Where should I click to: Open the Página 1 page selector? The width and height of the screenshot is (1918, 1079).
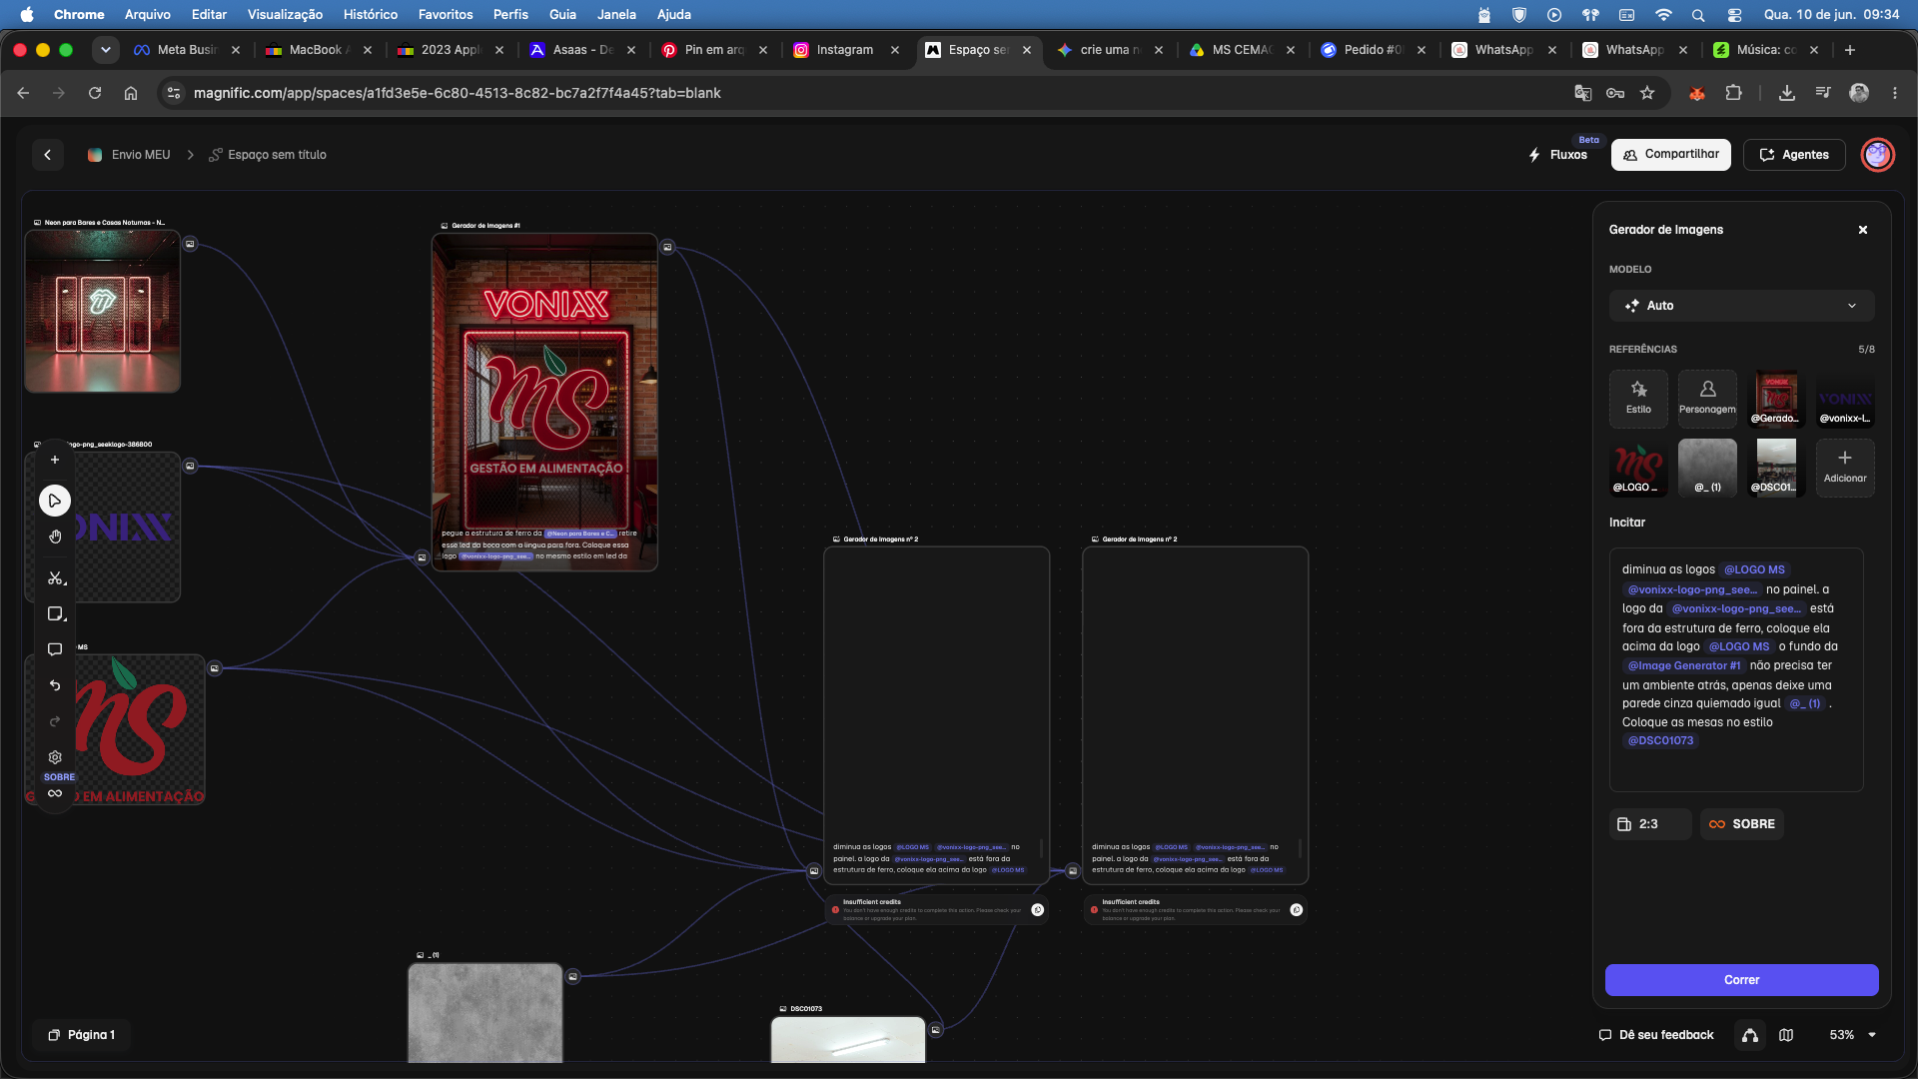point(82,1035)
